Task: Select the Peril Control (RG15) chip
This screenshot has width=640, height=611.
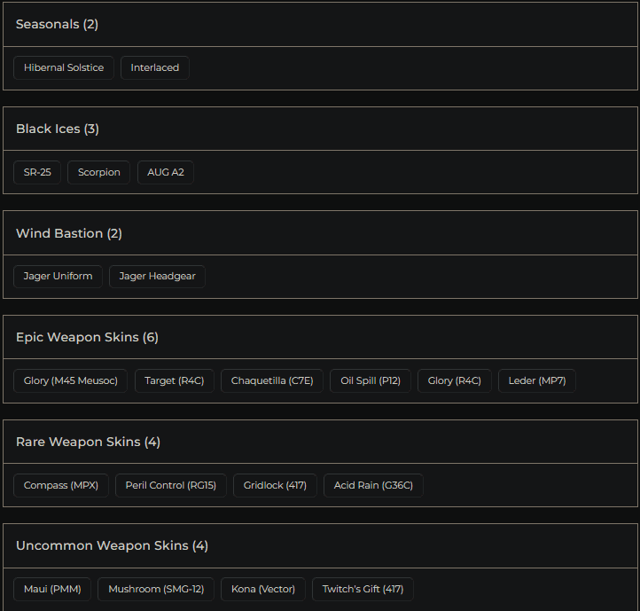Action: tap(171, 486)
